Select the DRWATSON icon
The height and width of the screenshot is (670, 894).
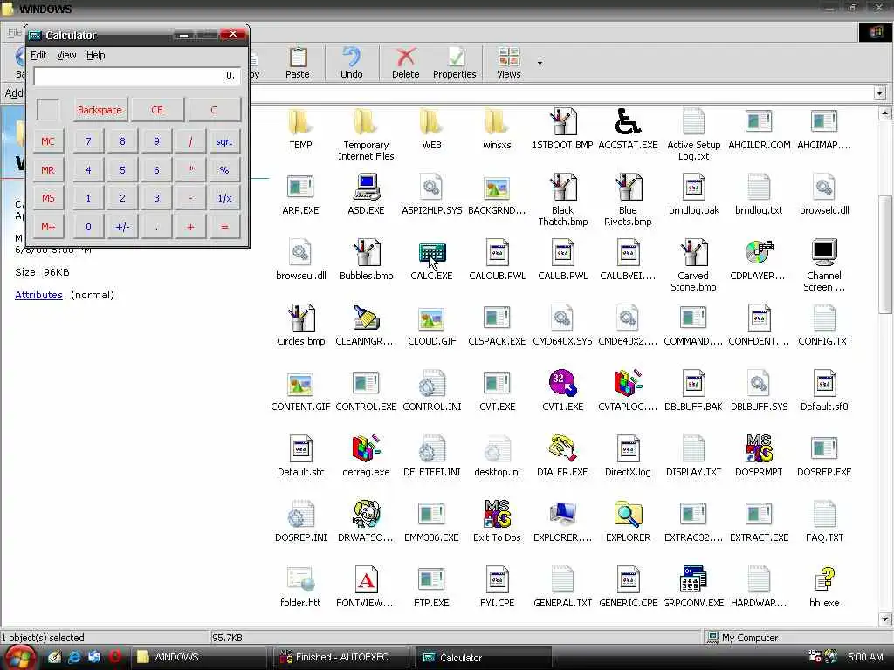pyautogui.click(x=366, y=515)
